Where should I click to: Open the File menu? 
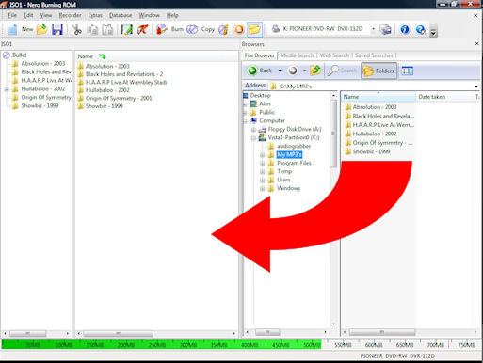[x=12, y=15]
